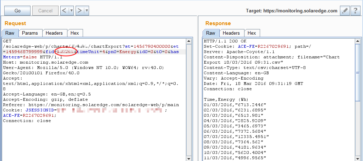Viewport: 363px width, 161px height.
Task: Click 'Vary: Accept-Encoding' response line
Action: tap(233, 78)
